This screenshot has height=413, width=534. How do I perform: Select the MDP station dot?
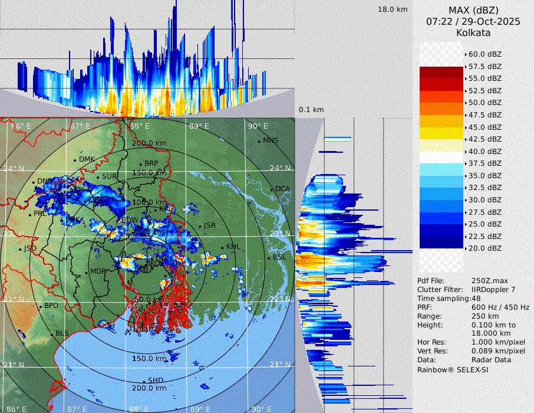point(86,273)
